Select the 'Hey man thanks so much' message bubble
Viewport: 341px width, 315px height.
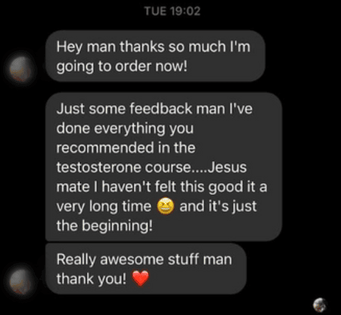tap(156, 56)
